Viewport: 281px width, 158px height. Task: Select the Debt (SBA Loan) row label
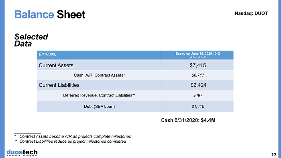(99, 106)
